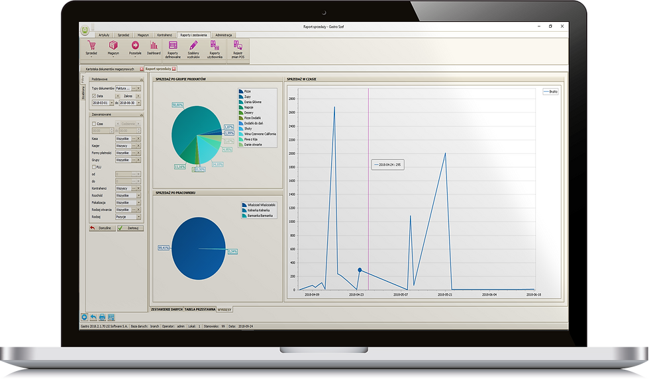Viewport: 649px width, 379px height.
Task: Click the Zastosuj apply button
Action: point(130,228)
